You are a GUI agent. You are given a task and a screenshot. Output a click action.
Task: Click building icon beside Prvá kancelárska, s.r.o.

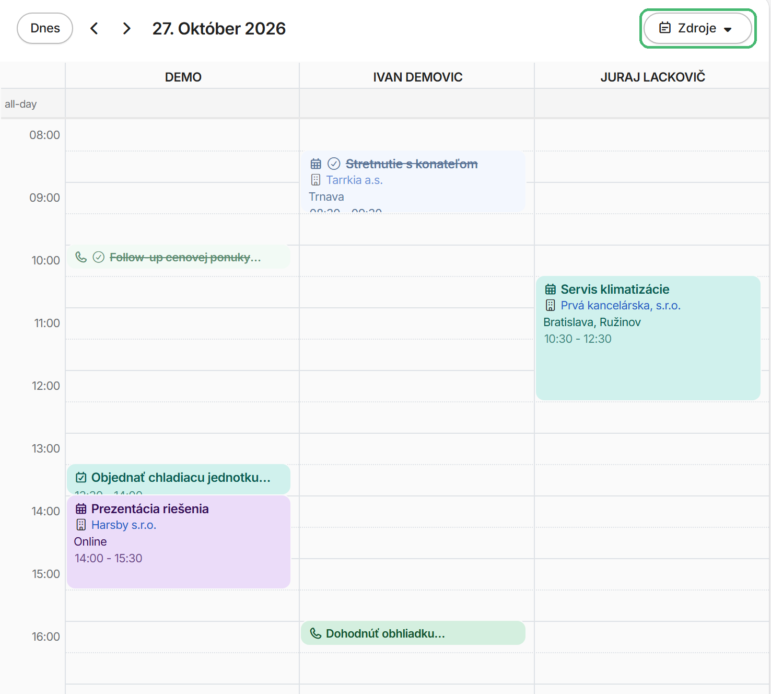tap(551, 305)
